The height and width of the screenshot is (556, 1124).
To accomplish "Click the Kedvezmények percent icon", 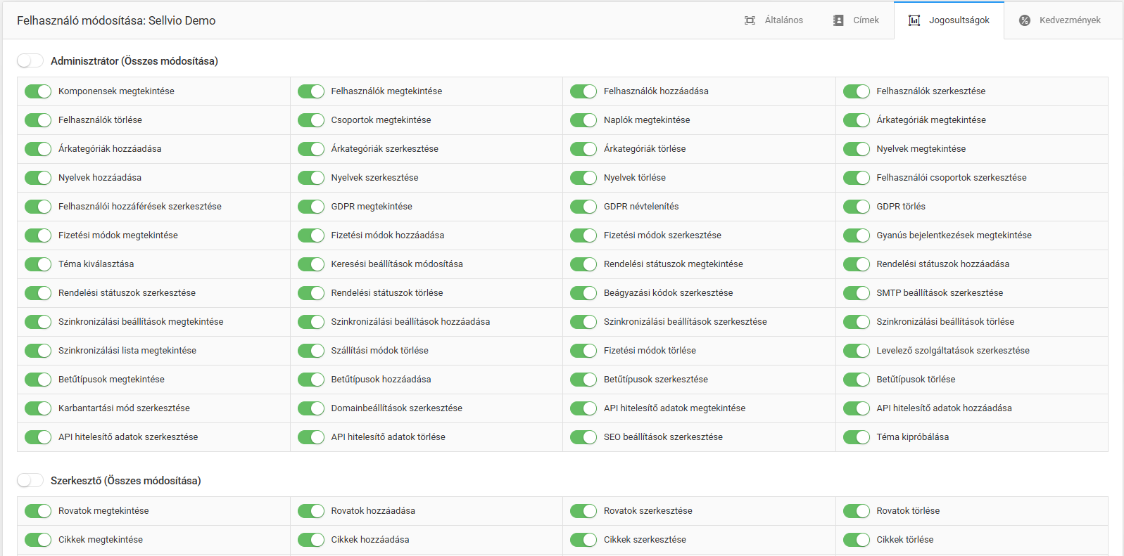I will 1025,20.
